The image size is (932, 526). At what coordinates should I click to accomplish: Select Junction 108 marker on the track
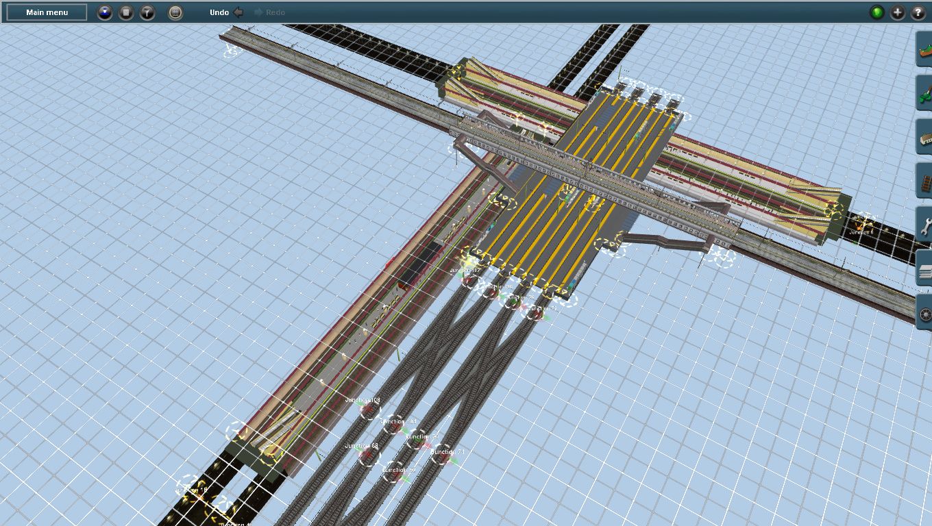click(370, 410)
